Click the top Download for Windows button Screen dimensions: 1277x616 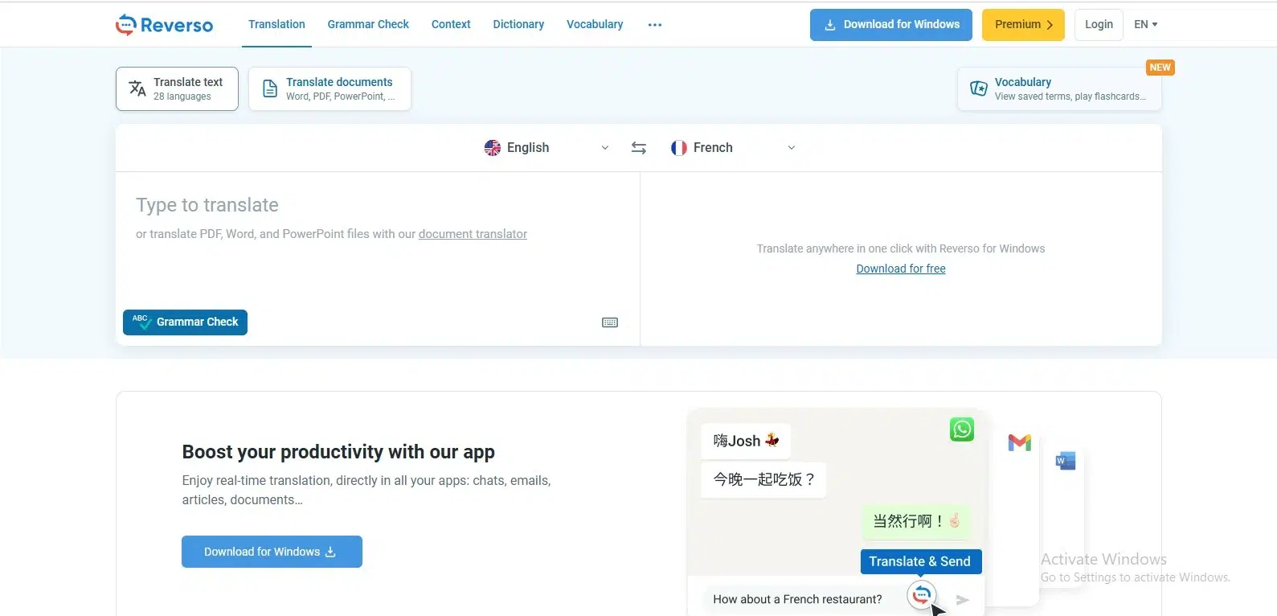891,25
